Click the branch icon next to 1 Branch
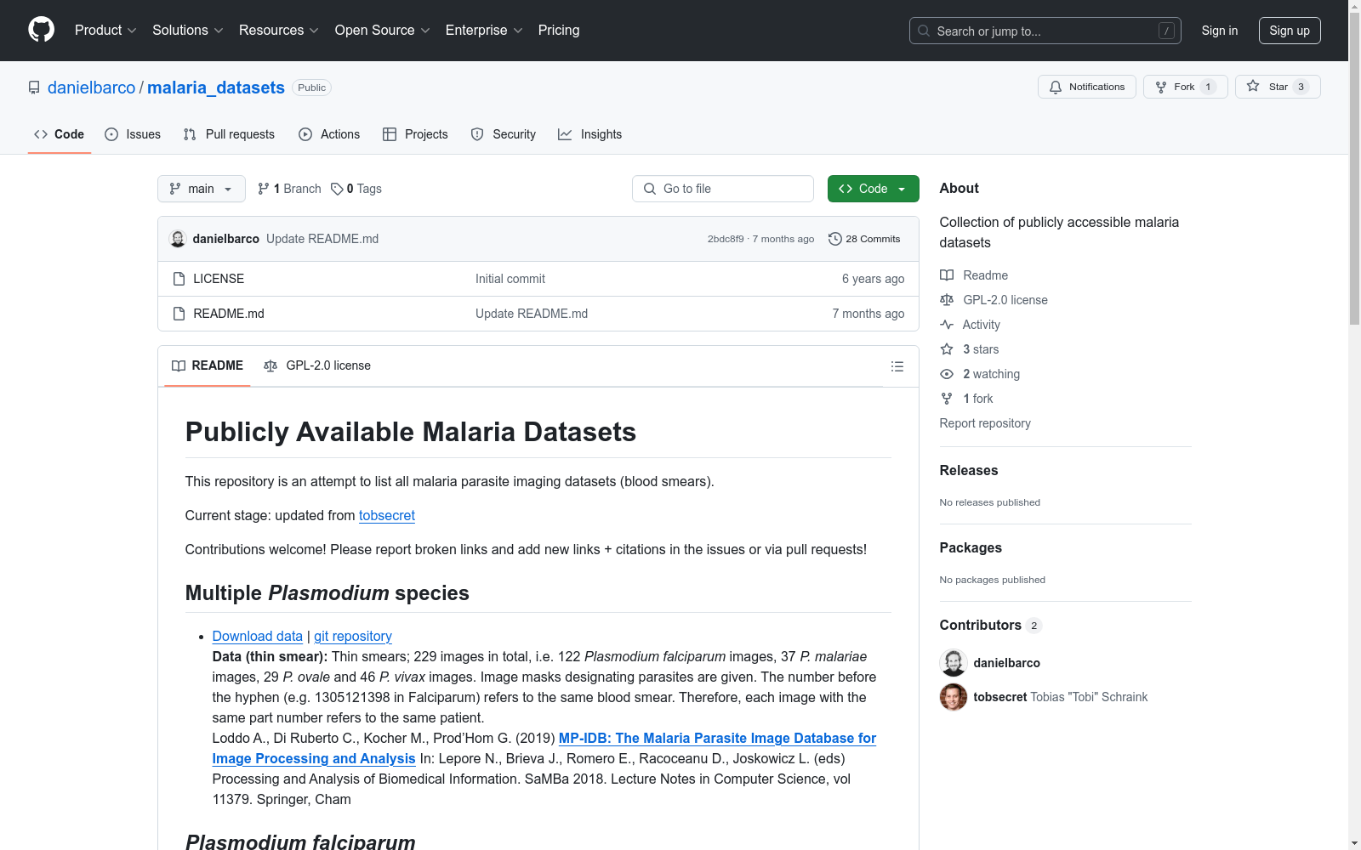Image resolution: width=1361 pixels, height=850 pixels. pos(264,189)
